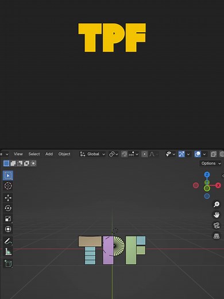Select the Rotate tool

click(8, 208)
